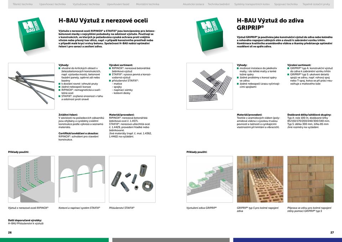Switch to the Vyztužovací technika tab
342x242 pixels.
(86, 4)
